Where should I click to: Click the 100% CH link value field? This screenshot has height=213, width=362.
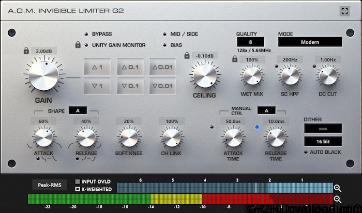tap(172, 121)
